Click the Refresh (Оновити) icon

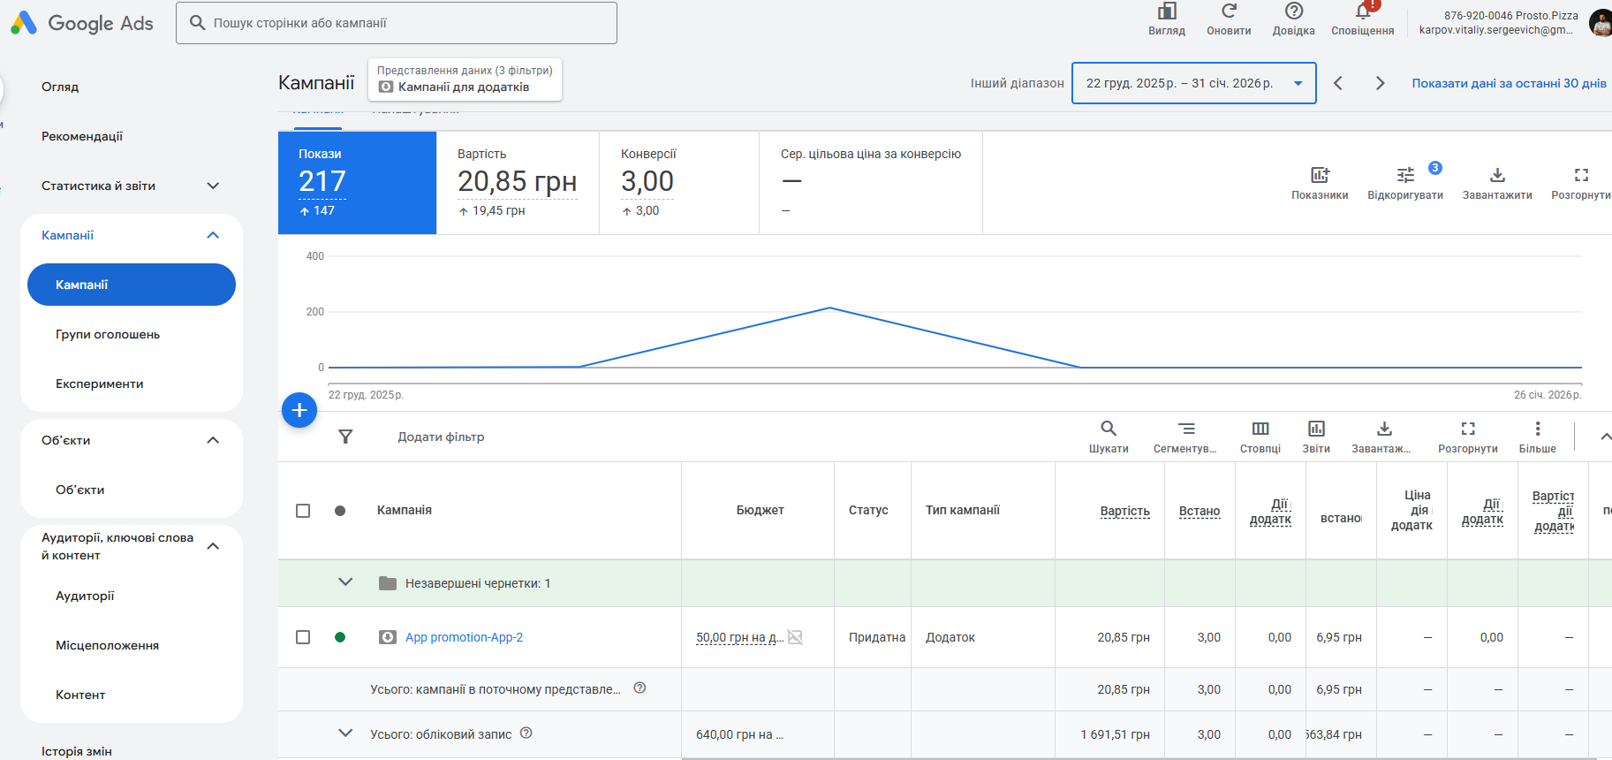point(1229,11)
